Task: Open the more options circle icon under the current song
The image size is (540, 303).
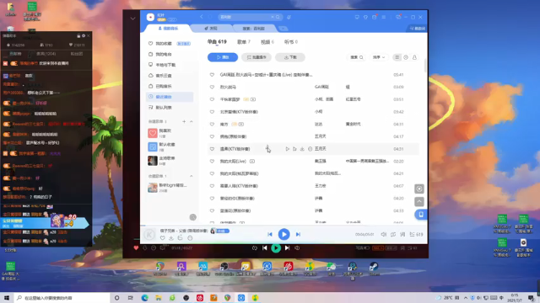Action: 190,237
